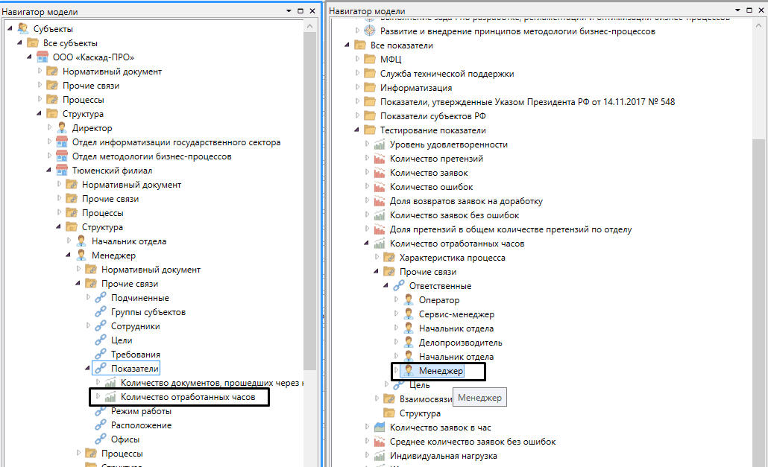
Task: Select the Индивидуальная нагрузка indicator row
Action: pos(443,456)
